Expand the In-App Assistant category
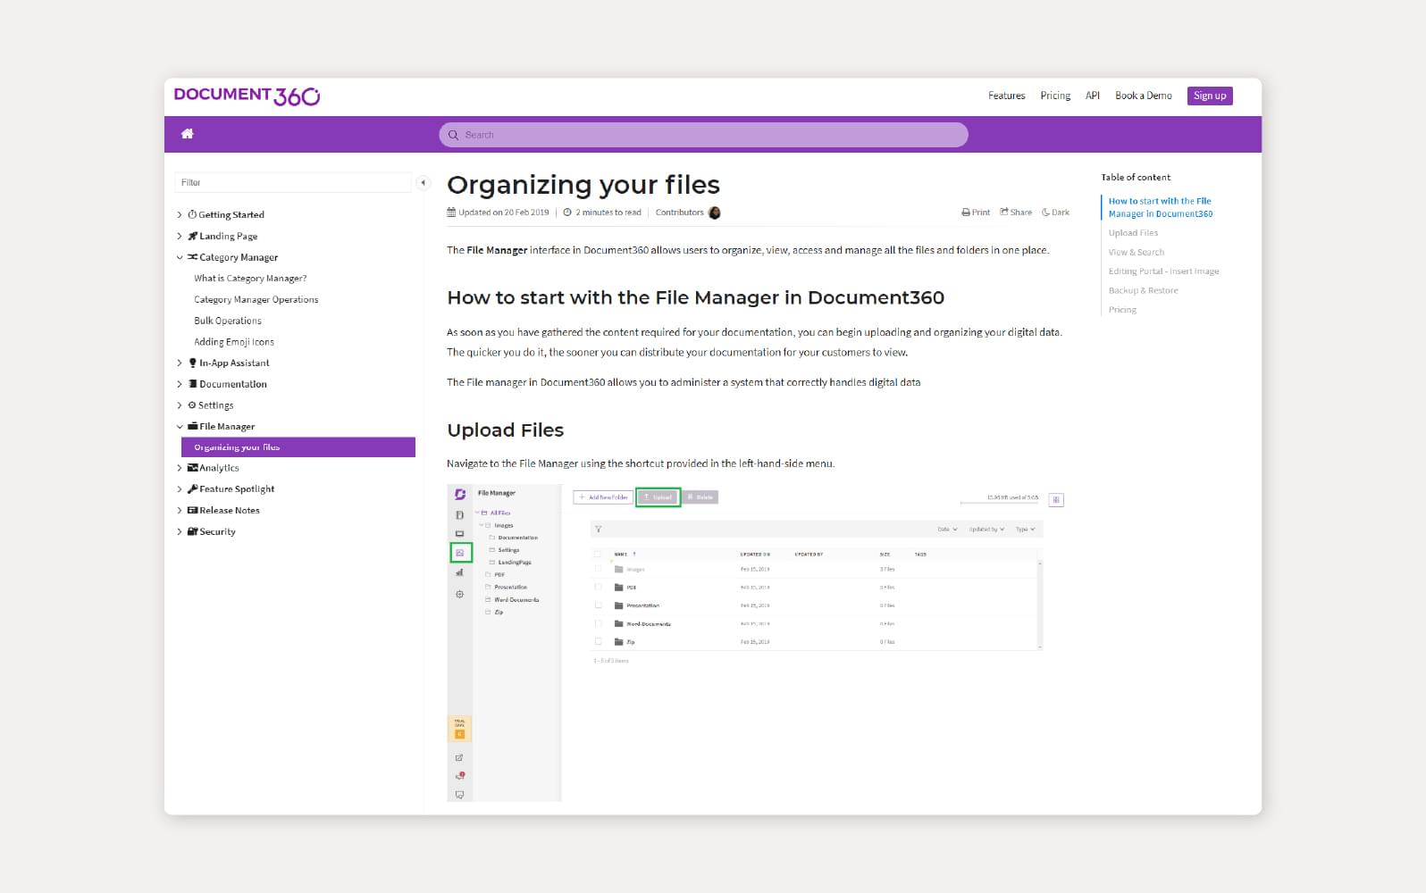Image resolution: width=1426 pixels, height=893 pixels. point(180,363)
